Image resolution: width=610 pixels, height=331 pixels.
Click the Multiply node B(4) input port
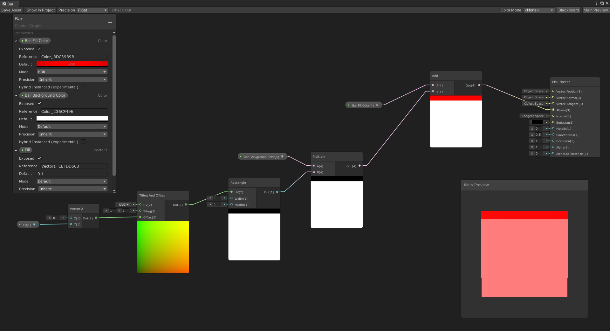(314, 172)
